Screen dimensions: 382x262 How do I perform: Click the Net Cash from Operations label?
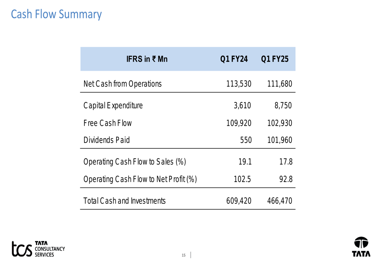click(x=122, y=84)
